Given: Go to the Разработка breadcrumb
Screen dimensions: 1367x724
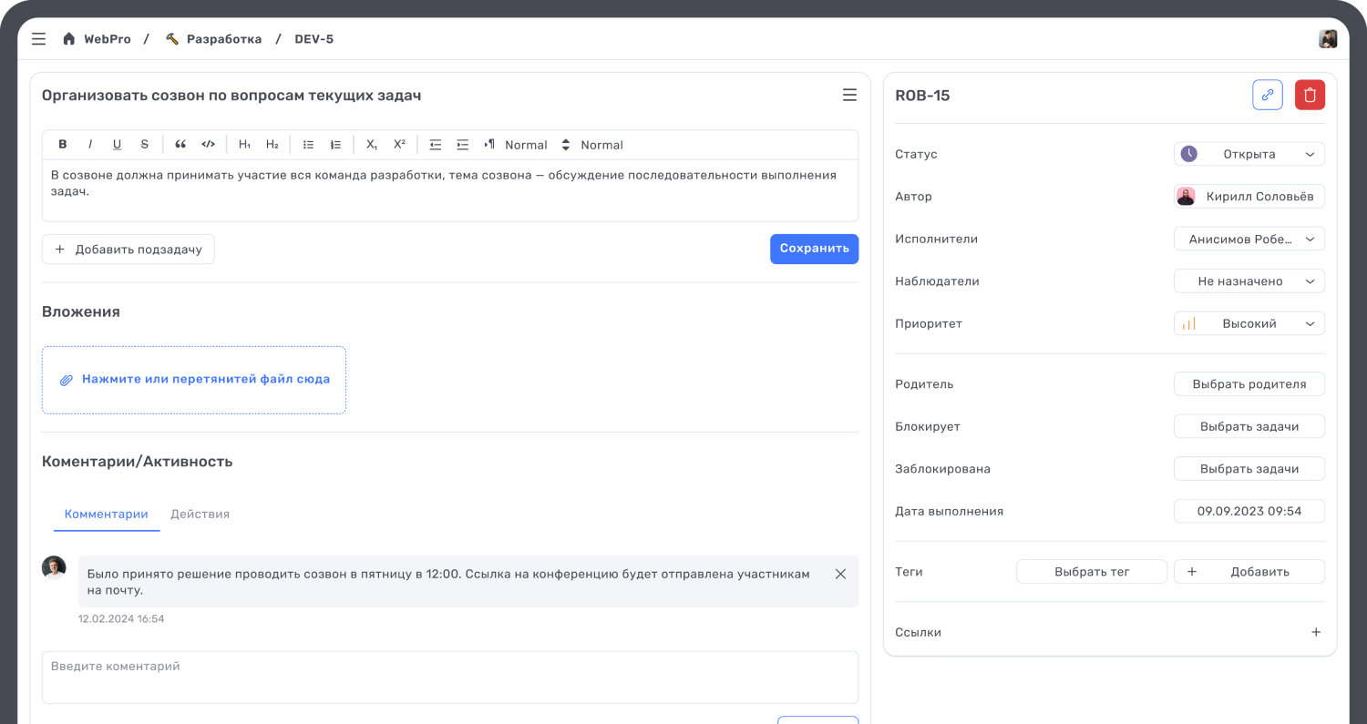Looking at the screenshot, I should pos(224,39).
